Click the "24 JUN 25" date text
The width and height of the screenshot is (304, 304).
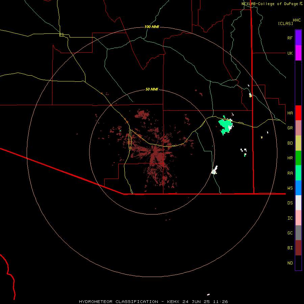(x=196, y=302)
